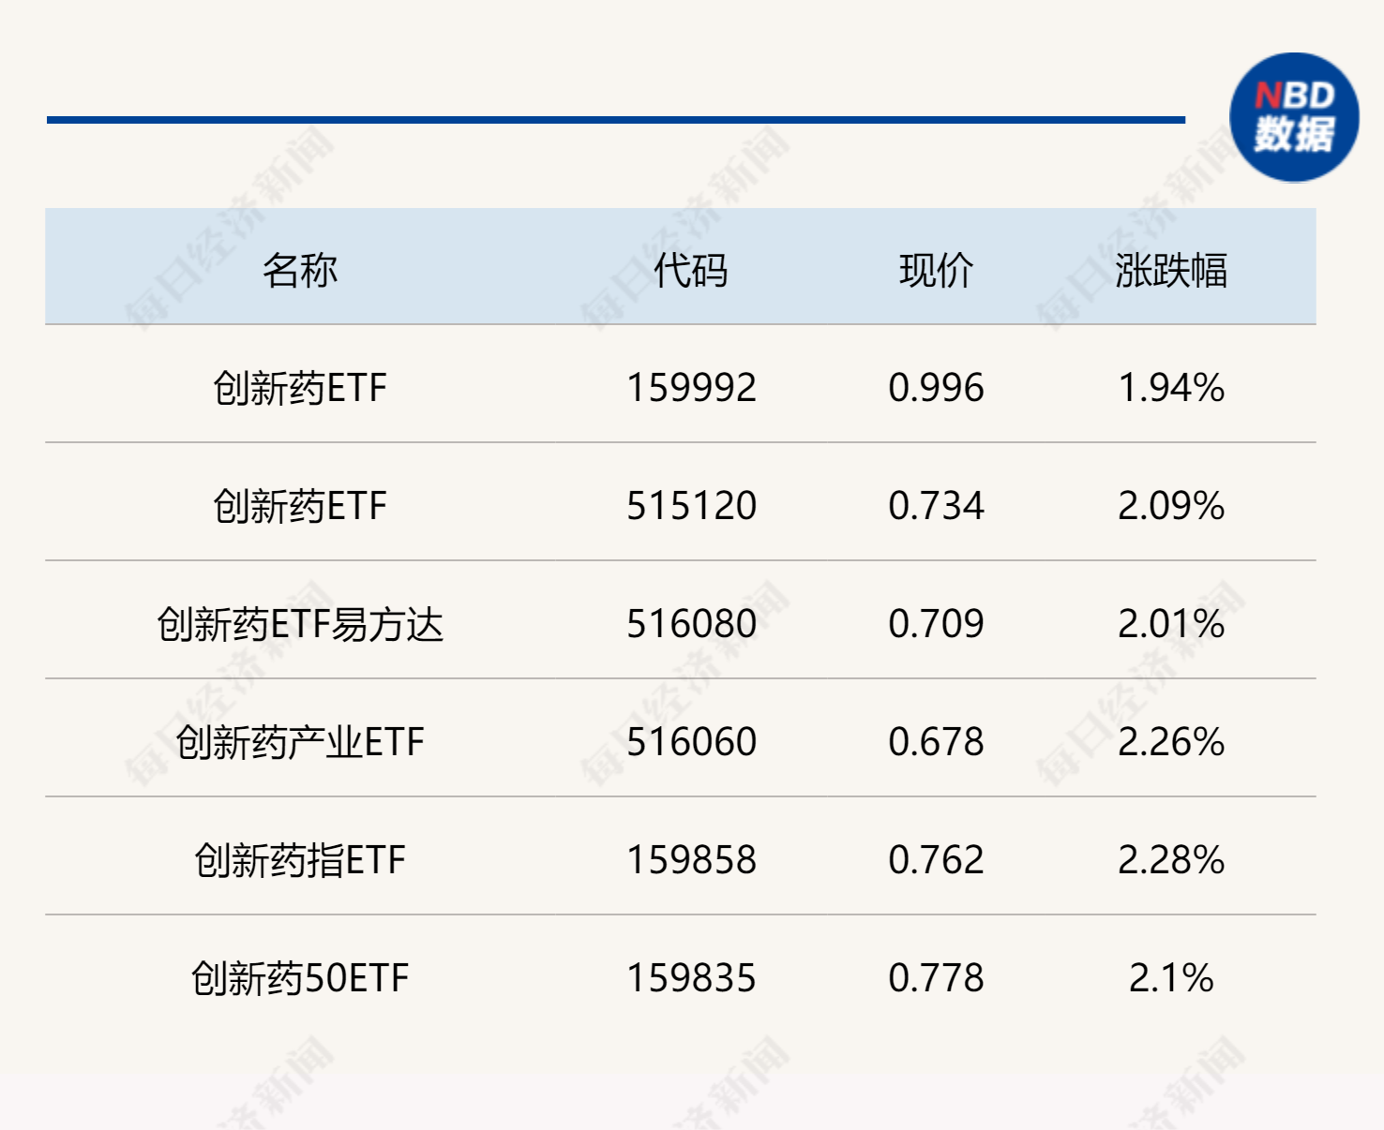This screenshot has width=1384, height=1130.
Task: Select fund code 159992
Action: coord(691,388)
